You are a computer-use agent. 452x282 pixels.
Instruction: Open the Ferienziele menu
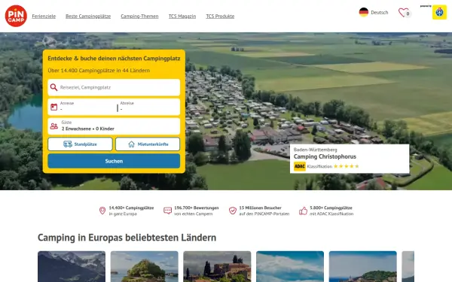click(x=44, y=16)
